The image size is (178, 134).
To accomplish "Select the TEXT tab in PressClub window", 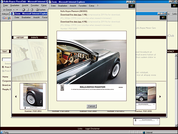I will coord(5,52).
